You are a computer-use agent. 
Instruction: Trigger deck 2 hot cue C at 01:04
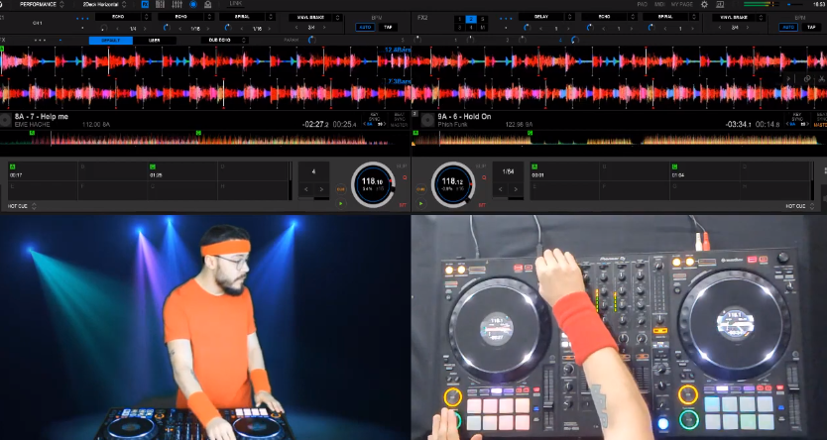pos(705,171)
